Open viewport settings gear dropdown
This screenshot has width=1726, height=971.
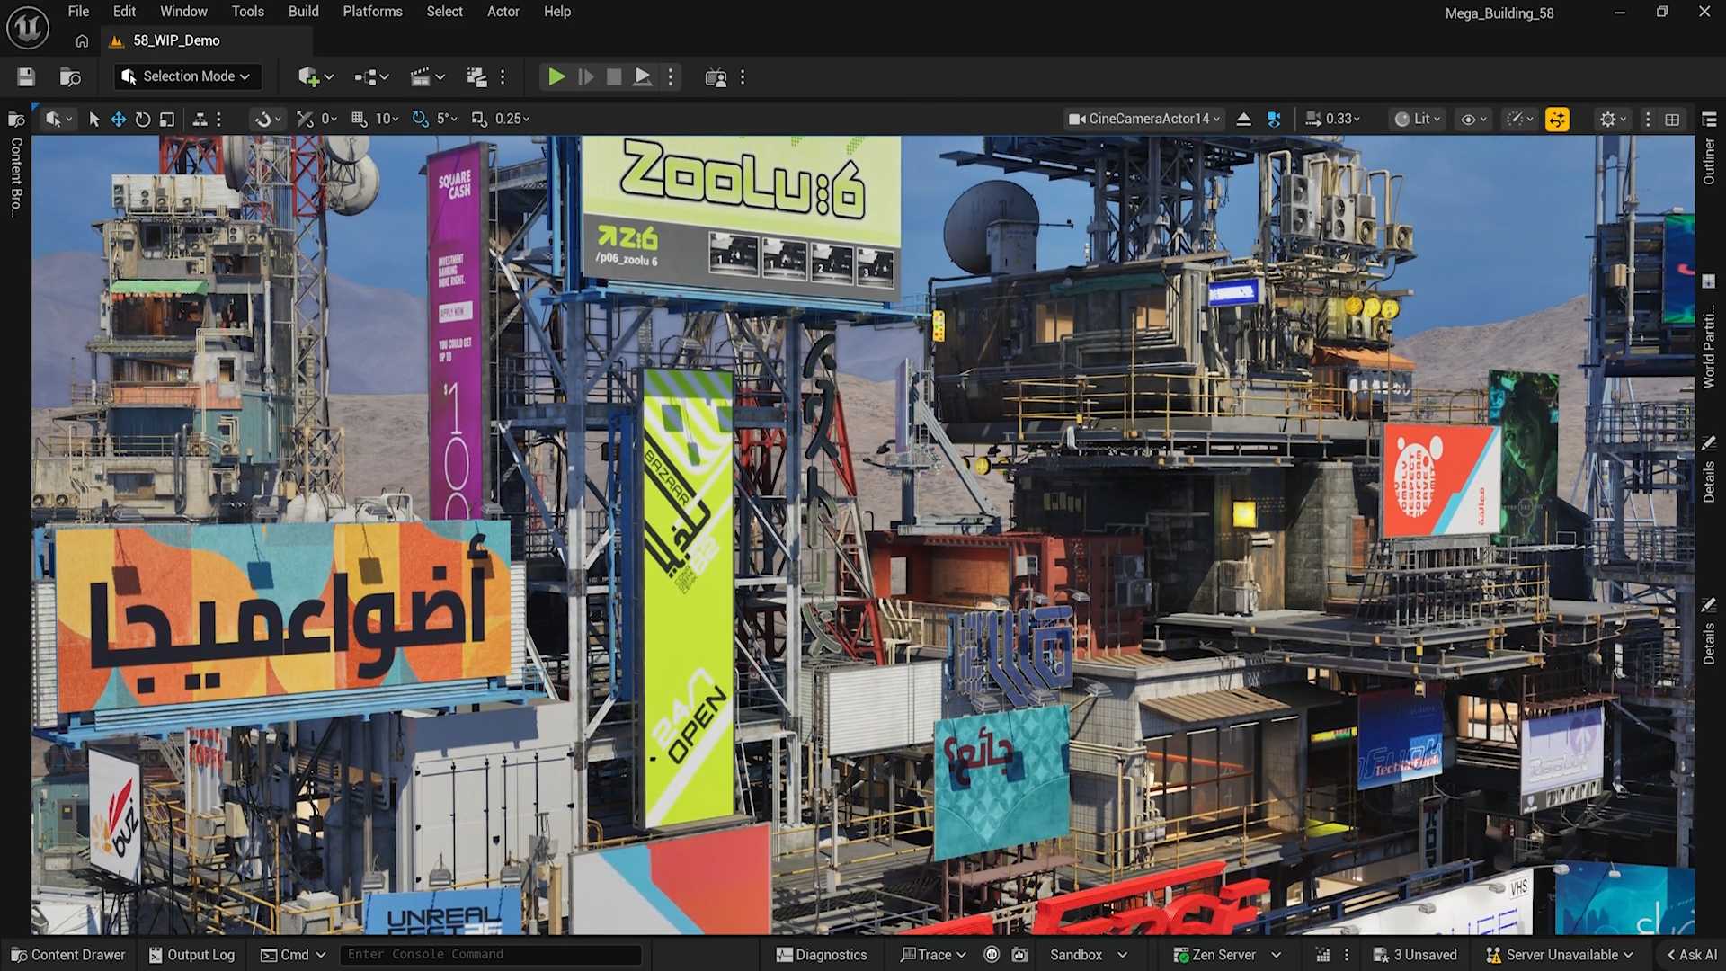[1614, 119]
